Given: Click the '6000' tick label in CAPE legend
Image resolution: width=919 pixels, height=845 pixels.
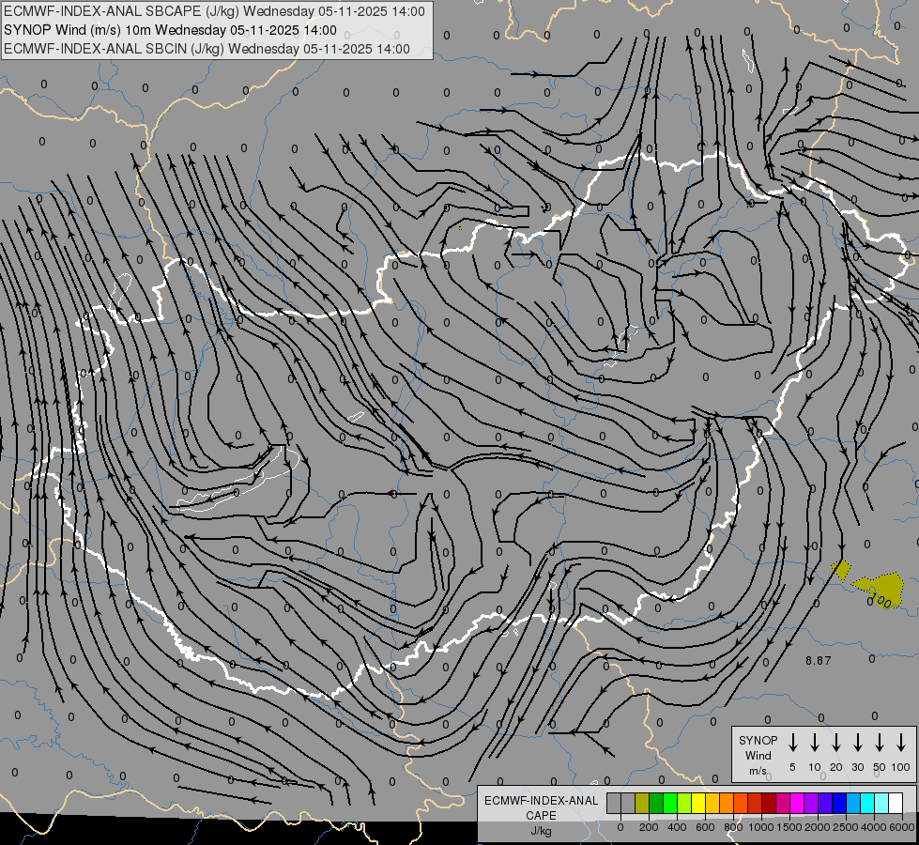Looking at the screenshot, I should coord(902,827).
